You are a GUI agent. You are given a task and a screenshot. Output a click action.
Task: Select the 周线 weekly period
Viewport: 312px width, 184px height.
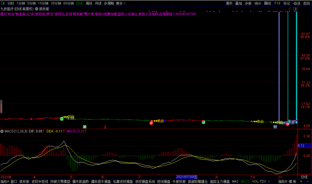(x=89, y=3)
